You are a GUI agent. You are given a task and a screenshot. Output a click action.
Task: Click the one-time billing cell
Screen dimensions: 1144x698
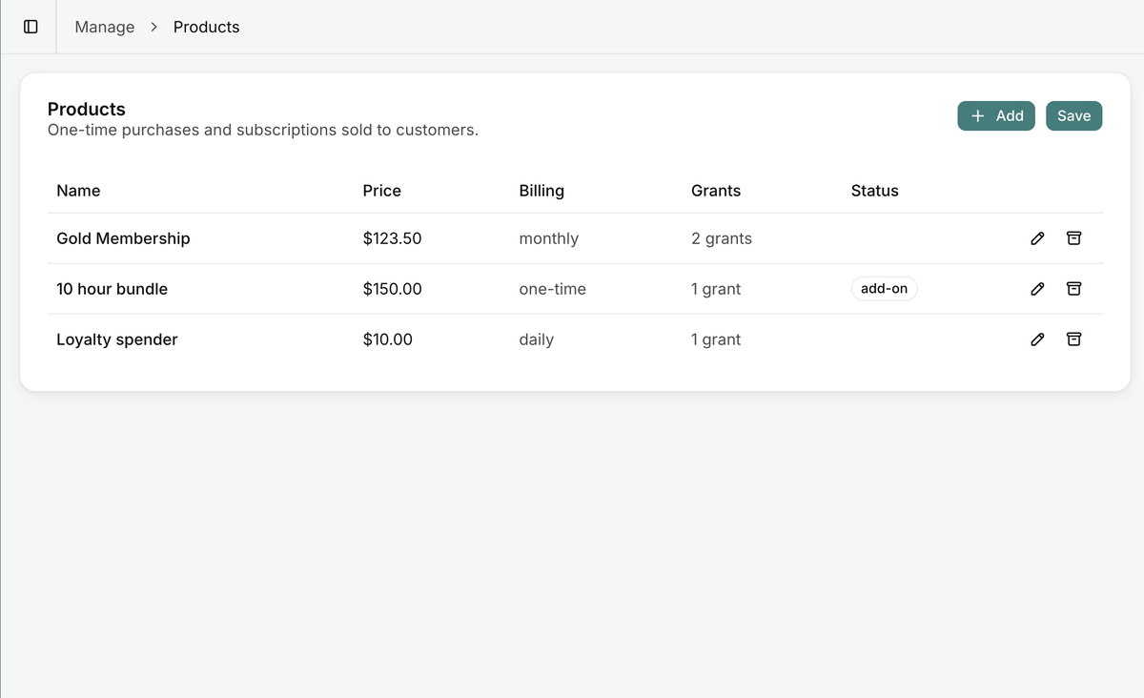(553, 289)
